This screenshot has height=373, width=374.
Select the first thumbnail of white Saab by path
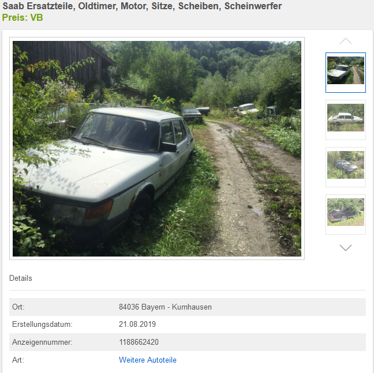click(345, 73)
